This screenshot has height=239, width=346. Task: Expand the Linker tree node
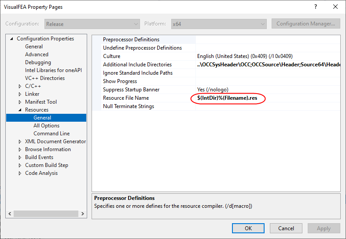point(20,94)
